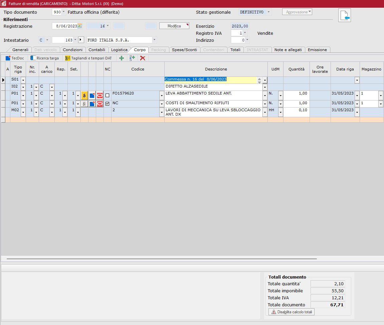Image resolution: width=384 pixels, height=325 pixels.
Task: Click the horizontal scrollbar under the grid
Action: (162, 259)
